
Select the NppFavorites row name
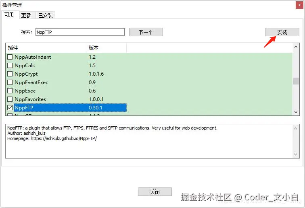pos(30,99)
